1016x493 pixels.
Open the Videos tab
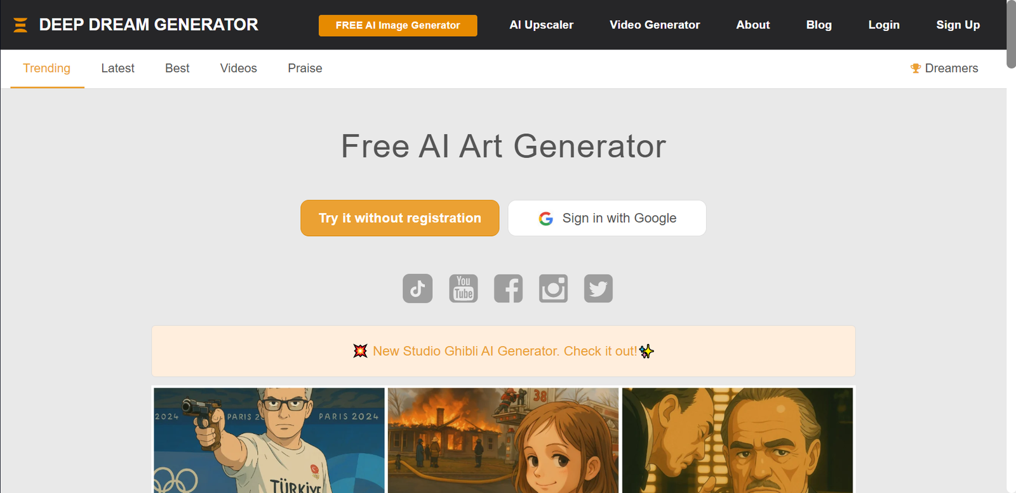pos(239,68)
